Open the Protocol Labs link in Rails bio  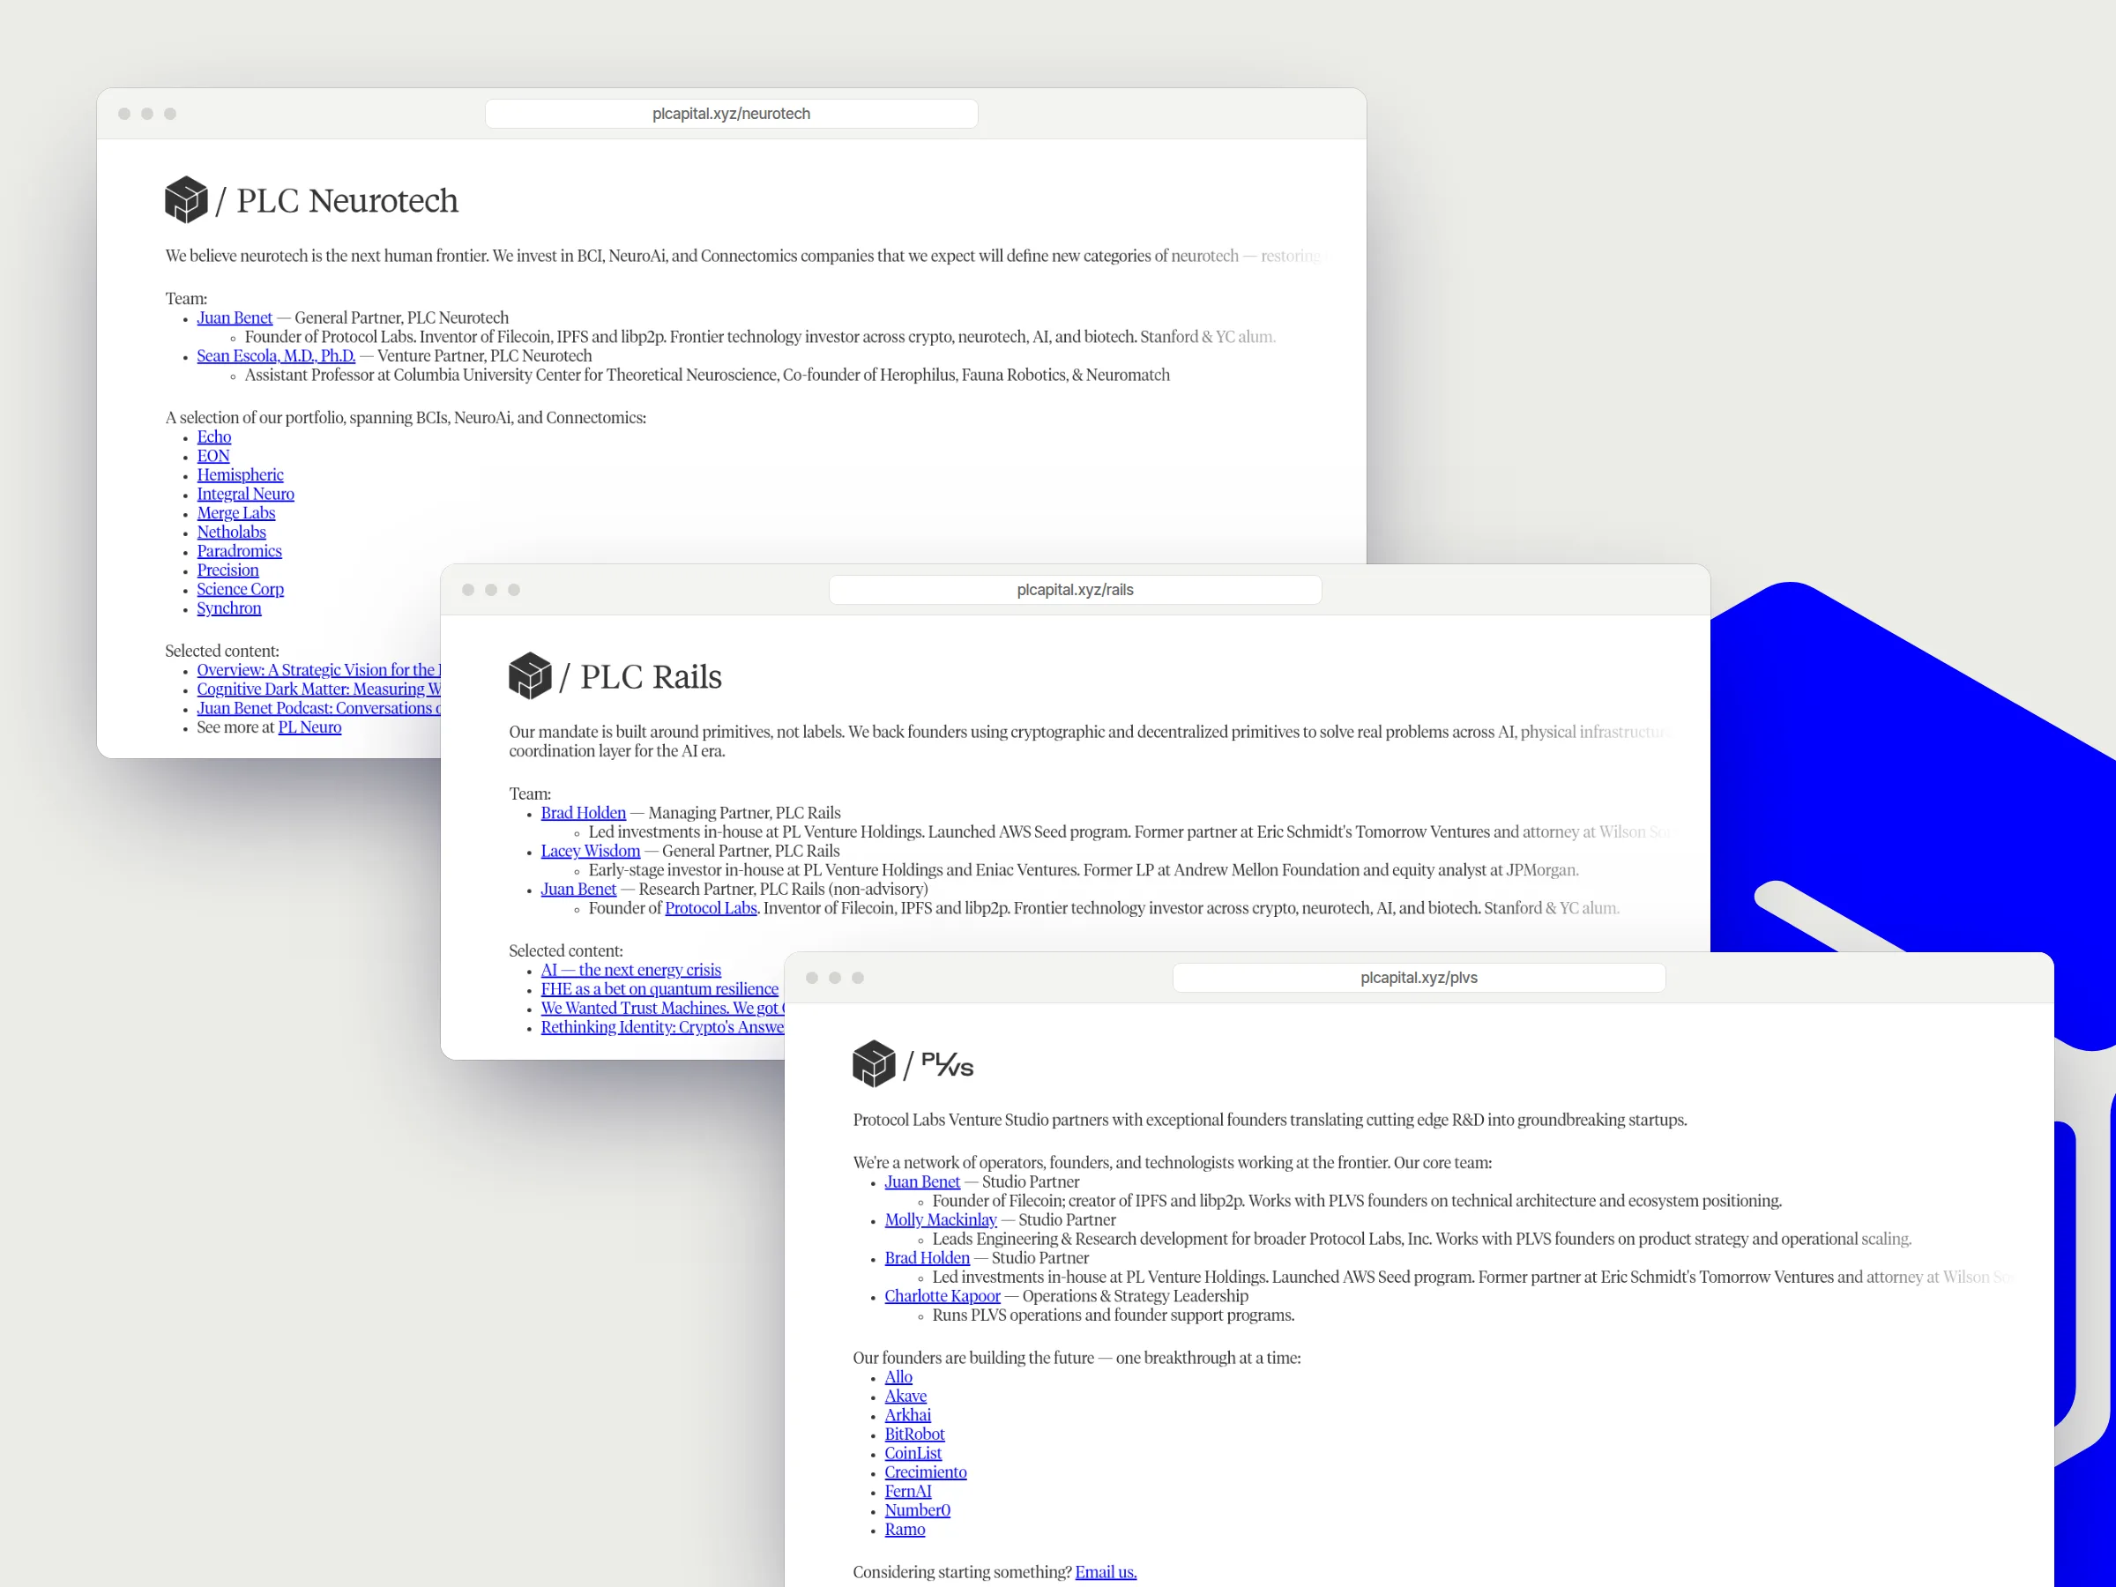pyautogui.click(x=711, y=909)
